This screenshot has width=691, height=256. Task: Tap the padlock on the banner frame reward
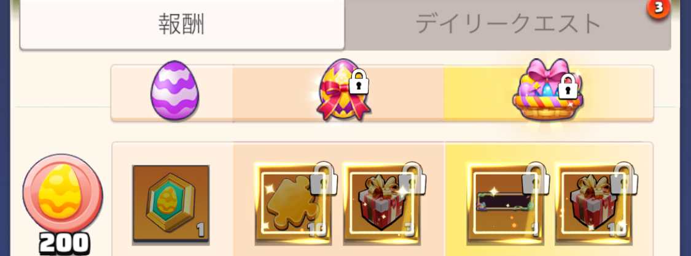(536, 178)
